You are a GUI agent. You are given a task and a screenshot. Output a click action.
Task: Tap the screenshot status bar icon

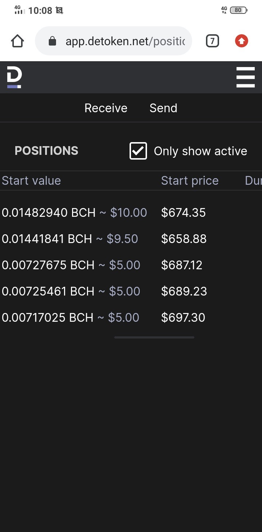[59, 11]
